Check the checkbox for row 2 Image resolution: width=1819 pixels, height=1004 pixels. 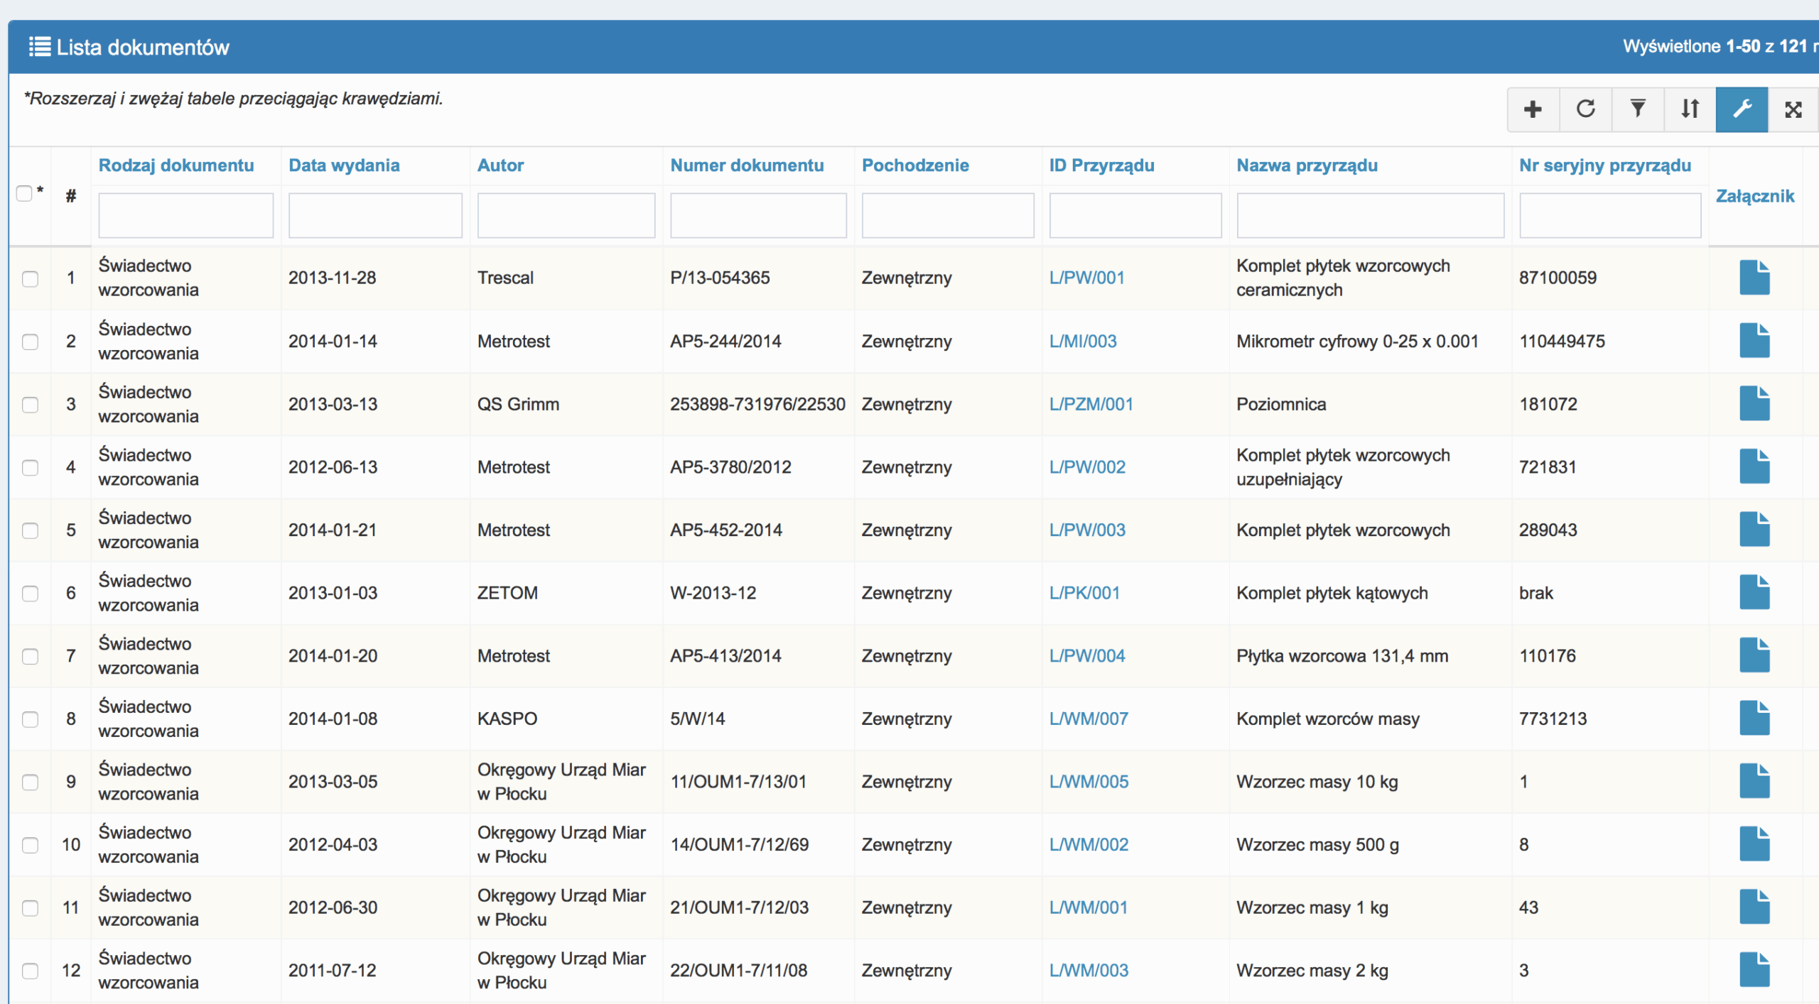pos(30,342)
